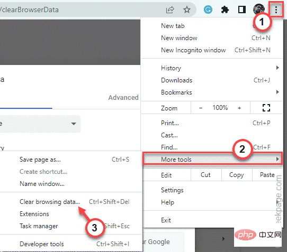Screen dimensions: 287x252
Task: Open the Chrome three-dot menu button
Action: 276,10
